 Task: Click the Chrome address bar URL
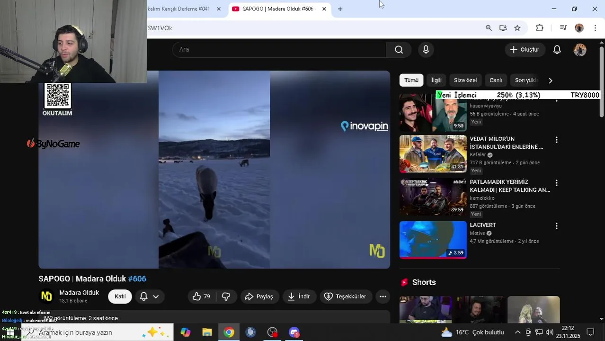(x=312, y=28)
